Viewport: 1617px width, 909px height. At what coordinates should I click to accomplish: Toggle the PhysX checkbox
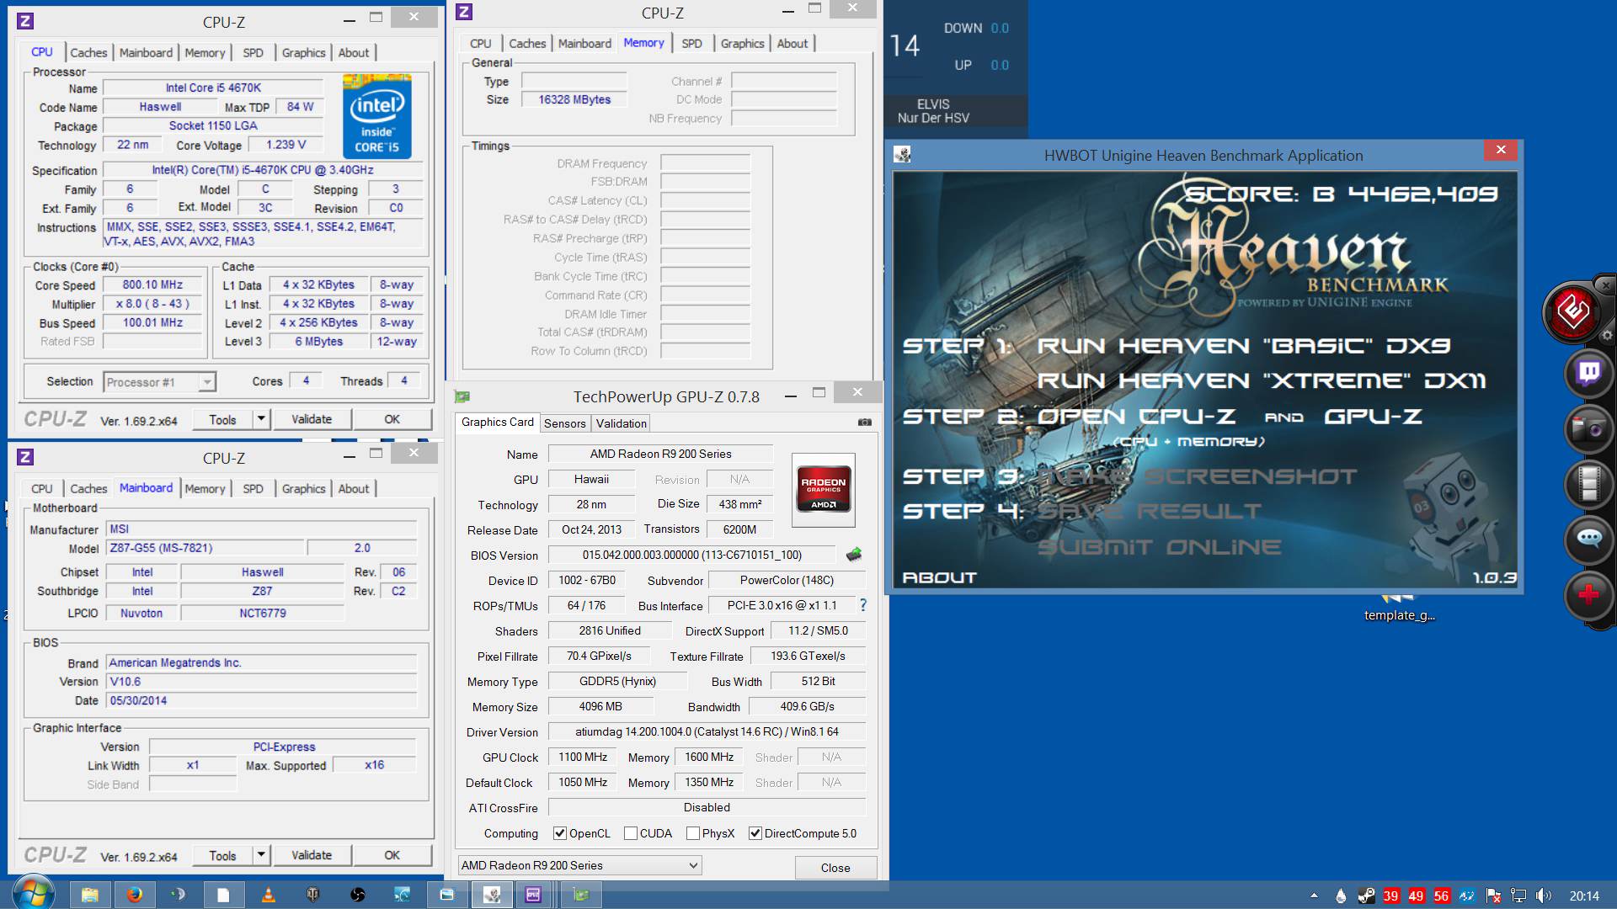click(692, 833)
